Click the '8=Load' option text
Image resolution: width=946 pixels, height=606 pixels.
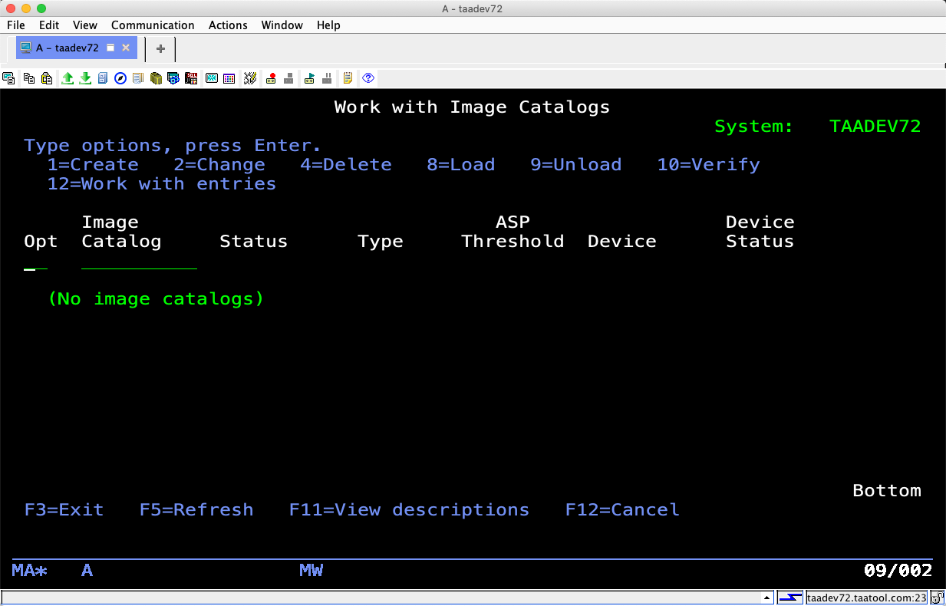(x=461, y=165)
